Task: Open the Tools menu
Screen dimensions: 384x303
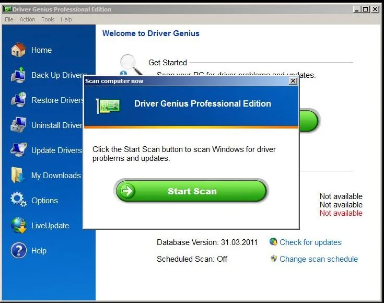Action: (48, 19)
